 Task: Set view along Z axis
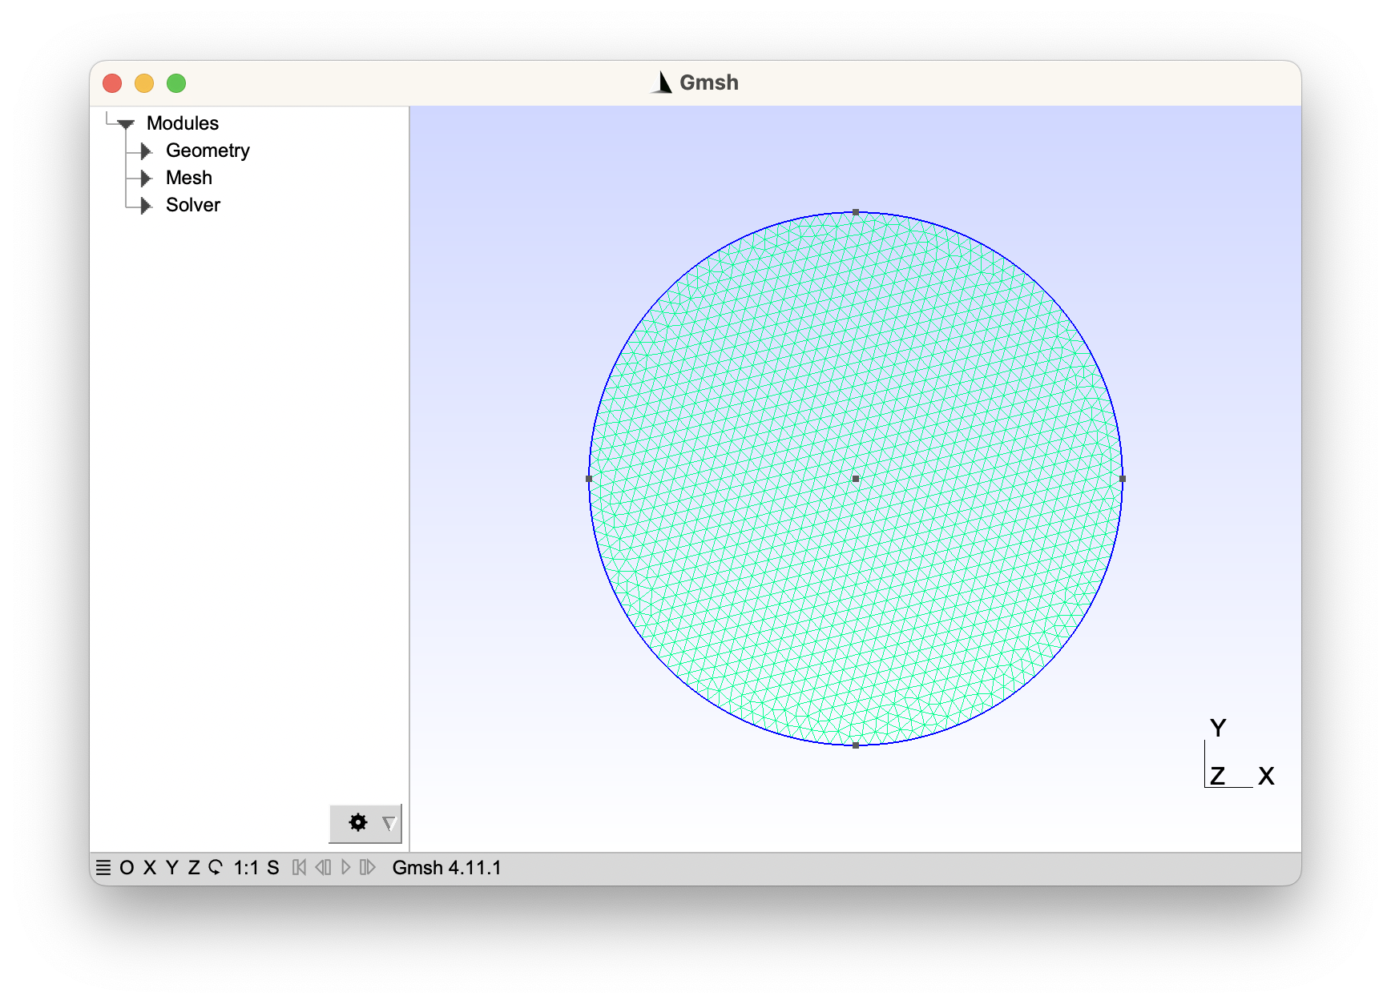tap(194, 868)
